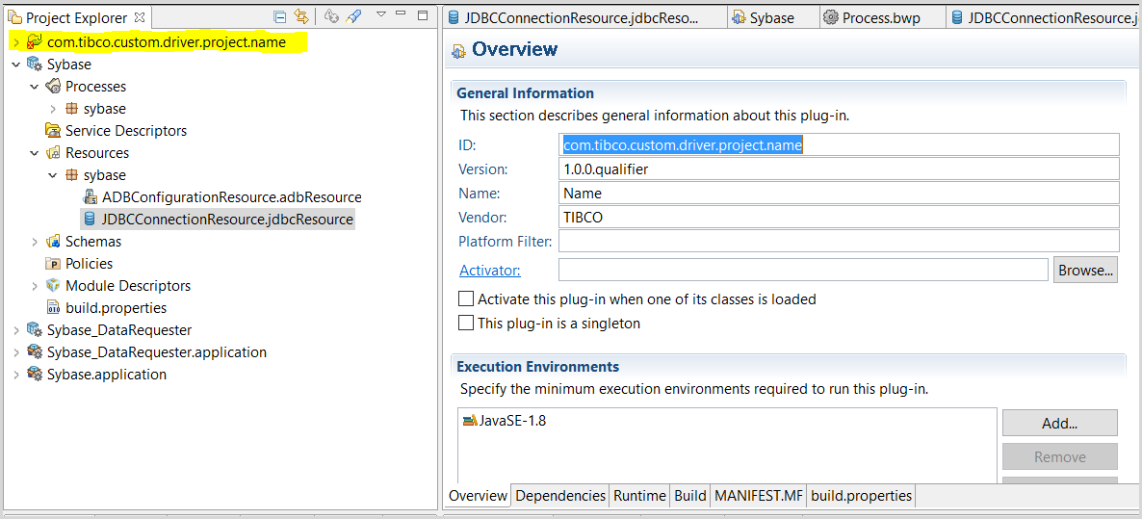The image size is (1142, 519).
Task: Select the Service Descriptors tree item
Action: point(126,131)
